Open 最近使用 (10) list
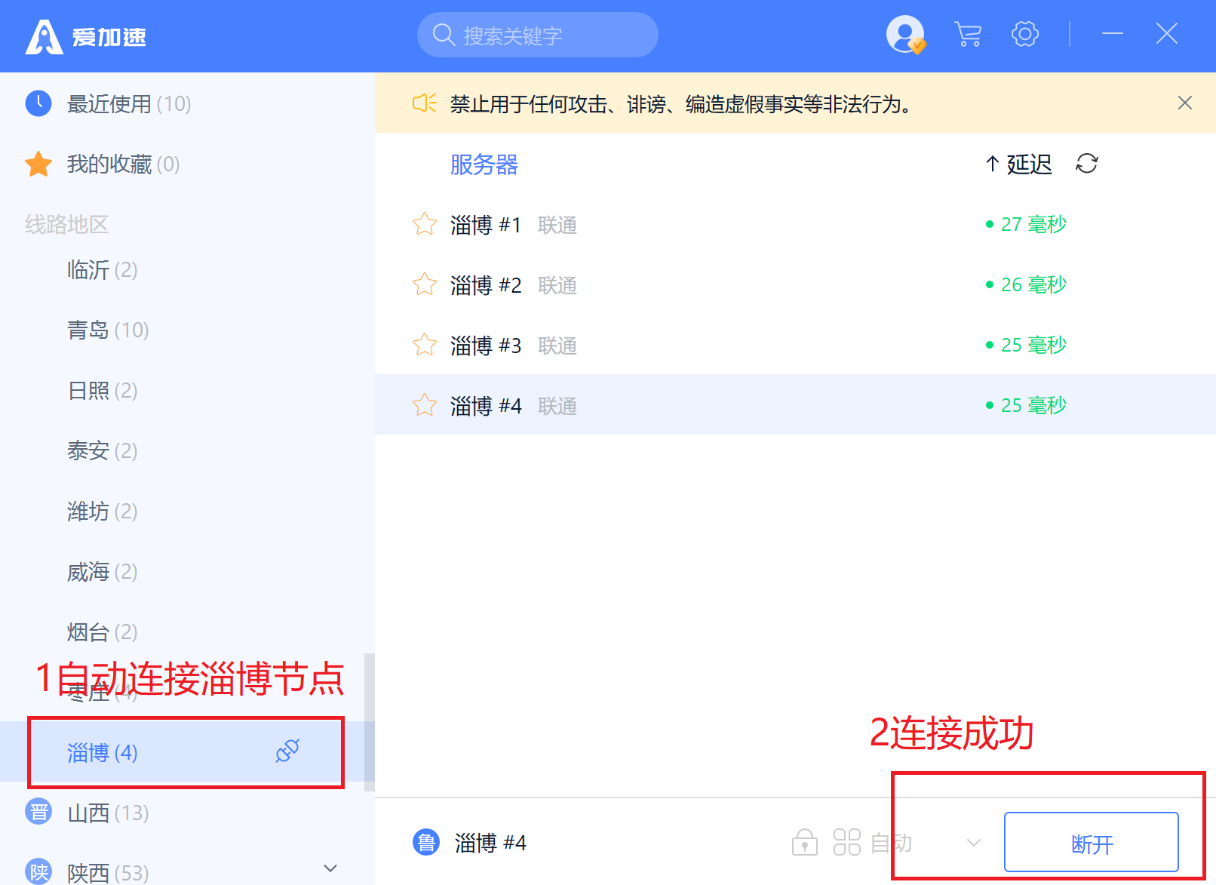Screen dimensions: 1216x885 click(x=187, y=103)
